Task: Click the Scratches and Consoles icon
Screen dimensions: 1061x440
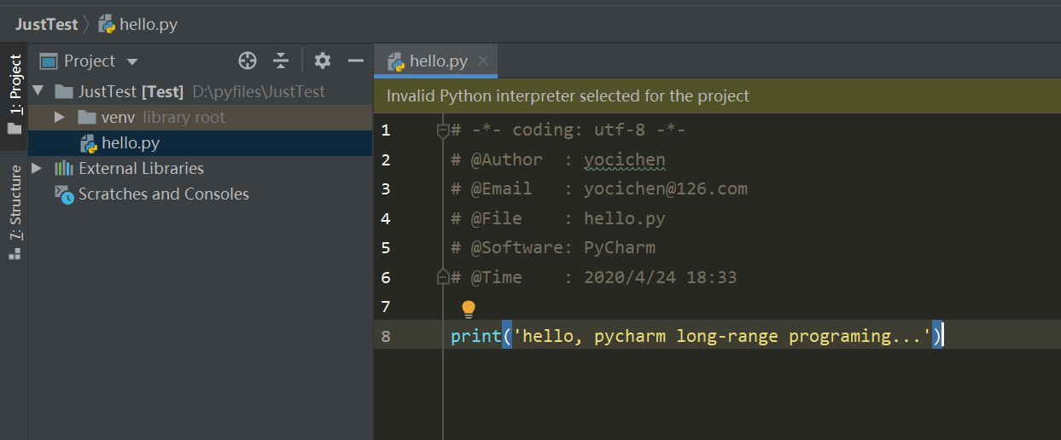Action: [x=64, y=194]
